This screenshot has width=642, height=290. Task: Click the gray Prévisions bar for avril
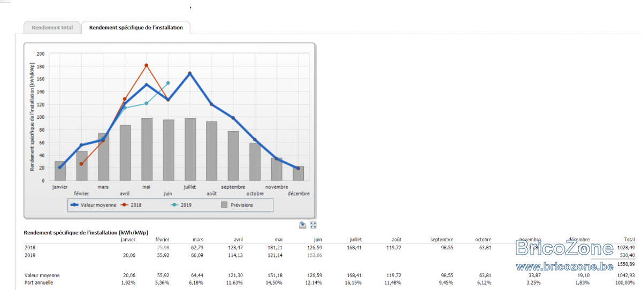(x=125, y=153)
